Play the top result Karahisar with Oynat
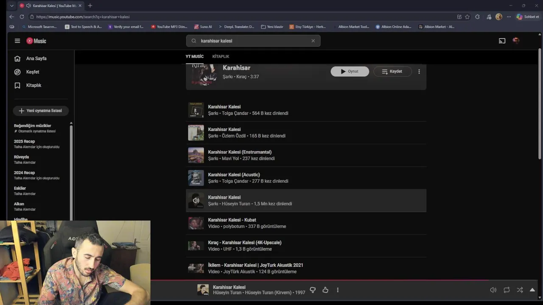Viewport: 543px width, 305px height. coord(350,71)
